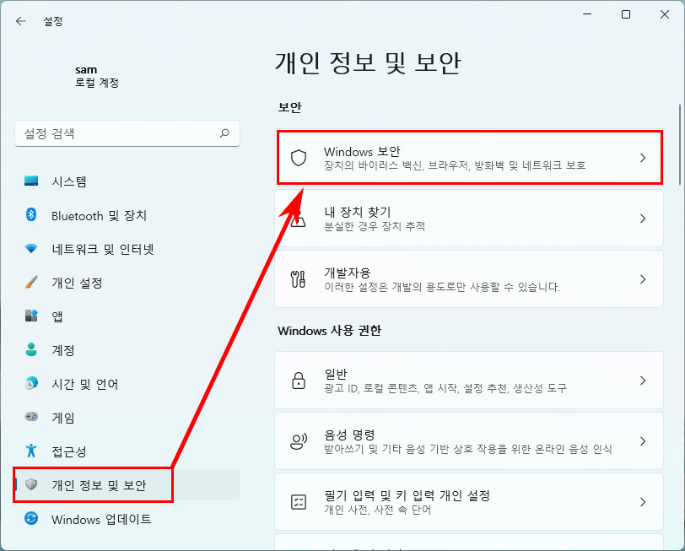
Task: Click the vertical scrollbar on the right
Action: [680, 144]
